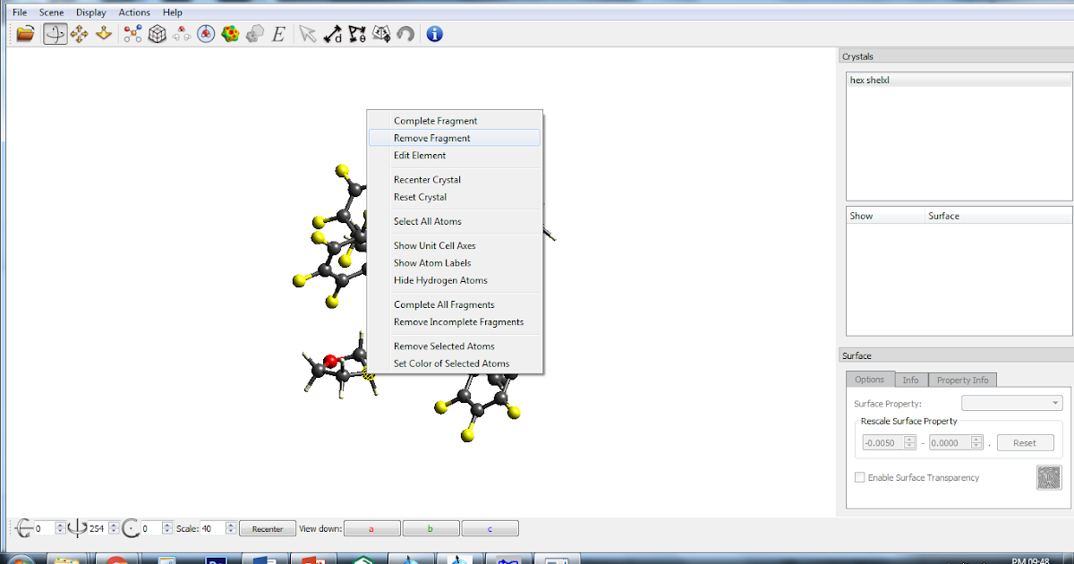Select the rotation tool in the toolbar

tap(55, 33)
